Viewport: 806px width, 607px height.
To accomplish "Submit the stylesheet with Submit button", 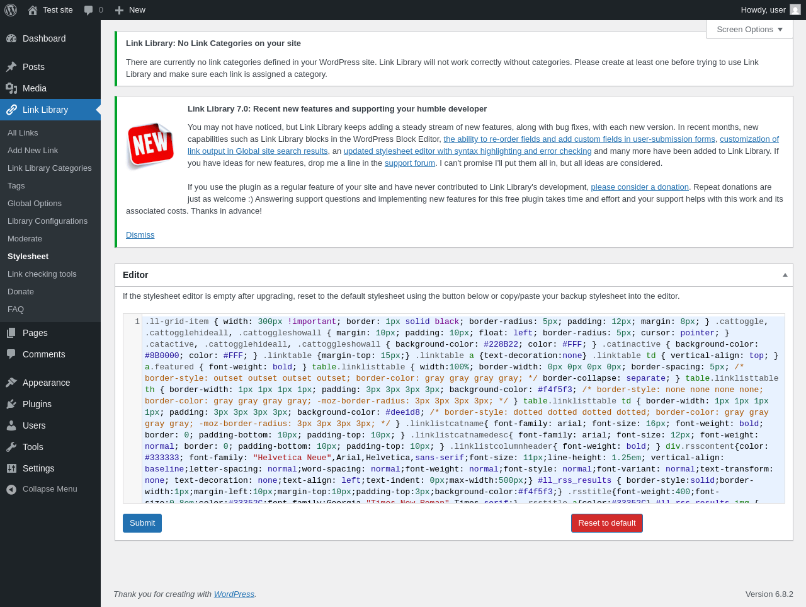I will click(142, 523).
